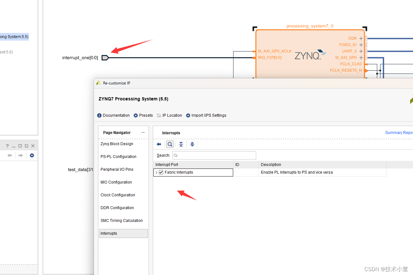Select the Interrupts page in navigator
Screen dimensions: 413x275
point(124,233)
